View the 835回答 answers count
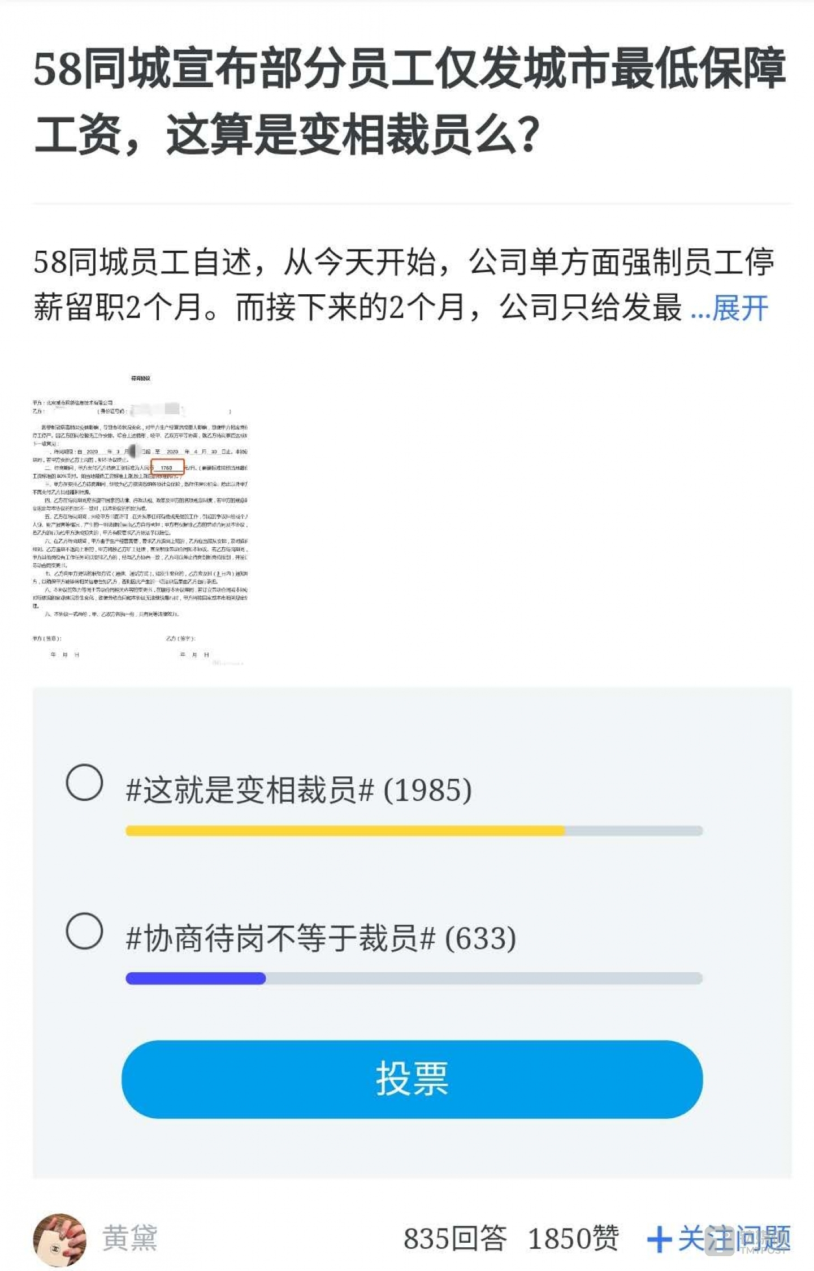Image resolution: width=814 pixels, height=1271 pixels. (x=455, y=1239)
